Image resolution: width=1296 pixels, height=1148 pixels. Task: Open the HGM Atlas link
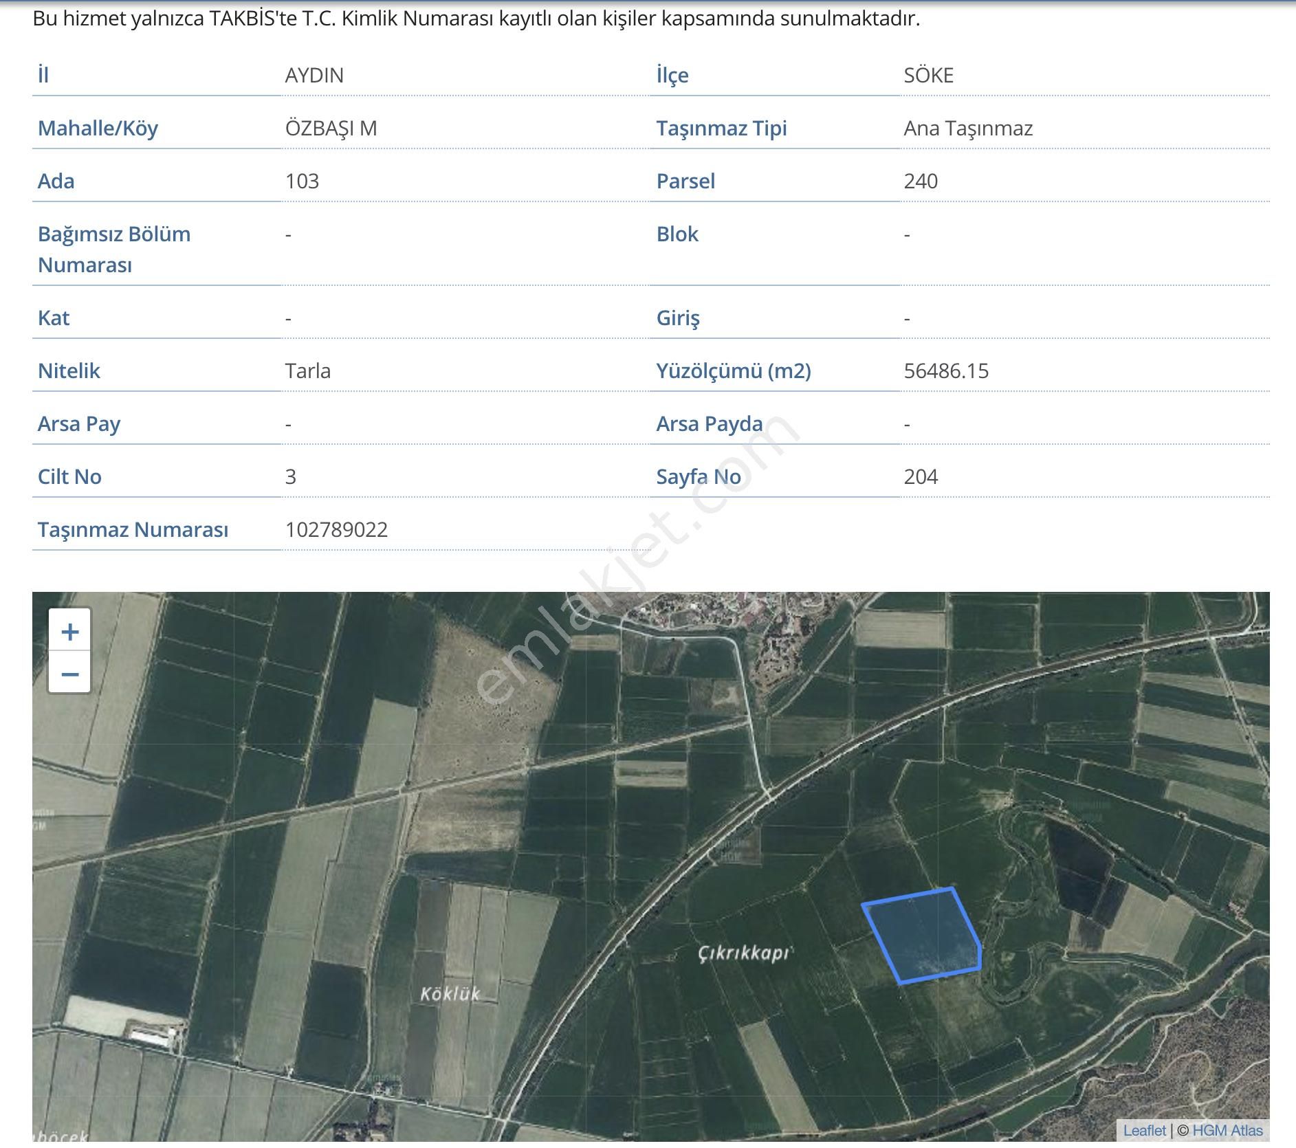pos(1227,1130)
